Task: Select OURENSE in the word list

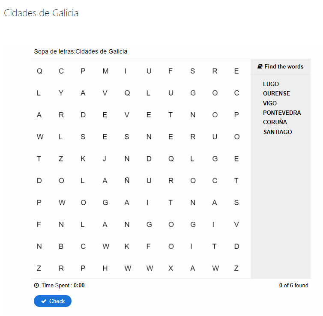Action: [x=276, y=93]
